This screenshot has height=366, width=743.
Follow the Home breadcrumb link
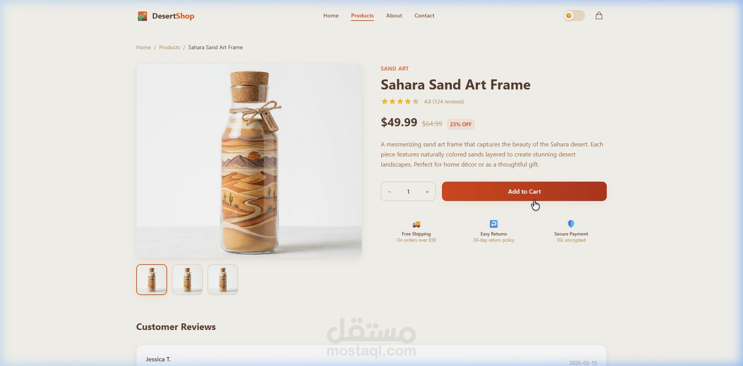coord(144,47)
